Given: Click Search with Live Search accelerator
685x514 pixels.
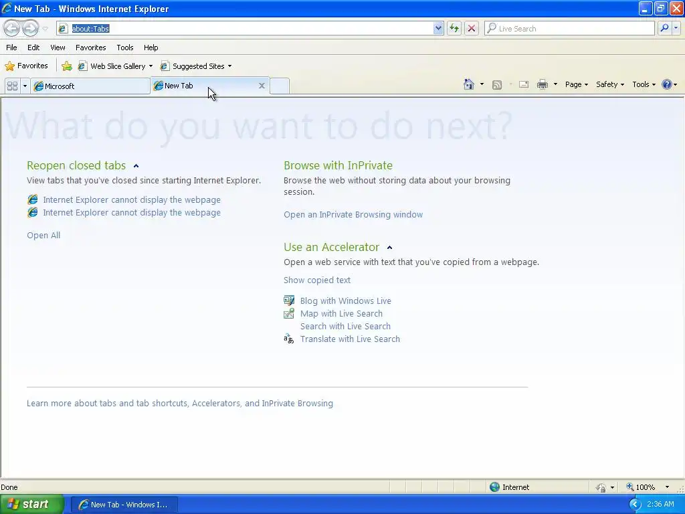Looking at the screenshot, I should tap(345, 326).
